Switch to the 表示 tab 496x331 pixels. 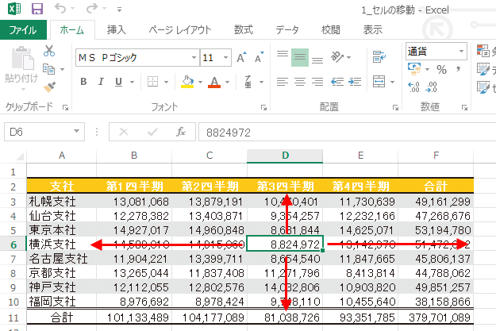click(x=373, y=29)
